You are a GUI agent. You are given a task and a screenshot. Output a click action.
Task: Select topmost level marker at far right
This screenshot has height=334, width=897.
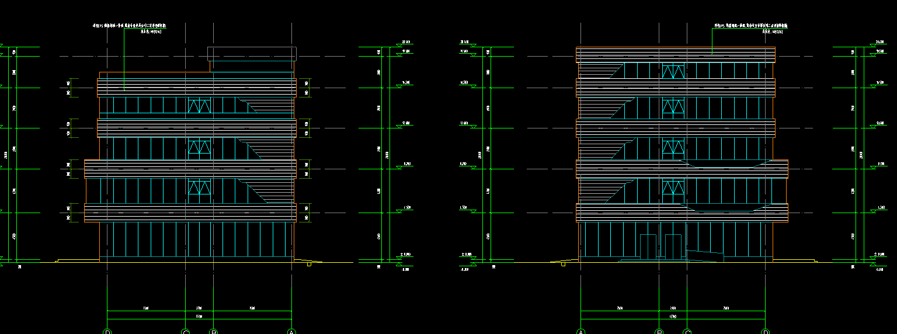tap(879, 43)
